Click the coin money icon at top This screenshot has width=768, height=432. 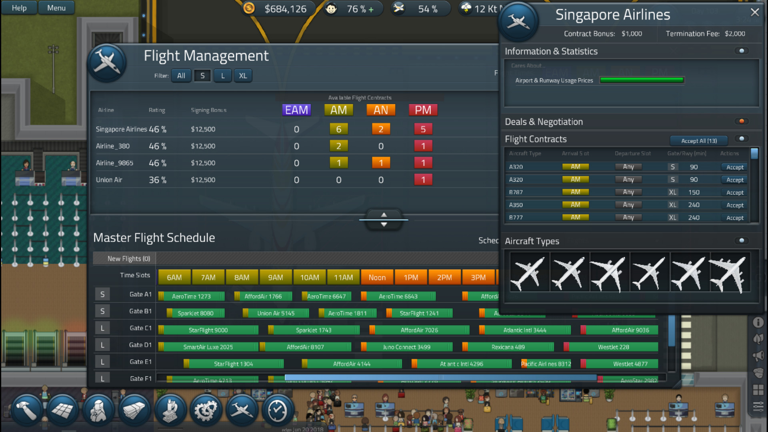[x=249, y=8]
